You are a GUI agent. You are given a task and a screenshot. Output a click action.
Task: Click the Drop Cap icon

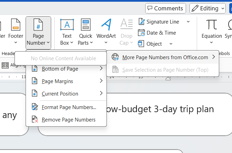coord(127,24)
